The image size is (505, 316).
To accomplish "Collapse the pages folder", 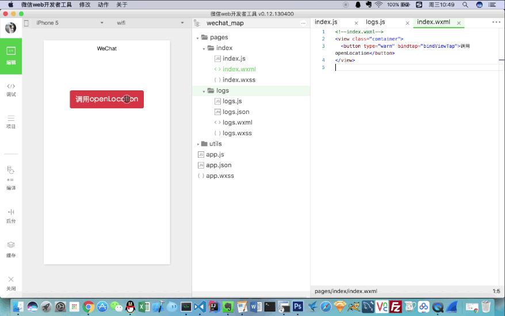I will (x=197, y=38).
